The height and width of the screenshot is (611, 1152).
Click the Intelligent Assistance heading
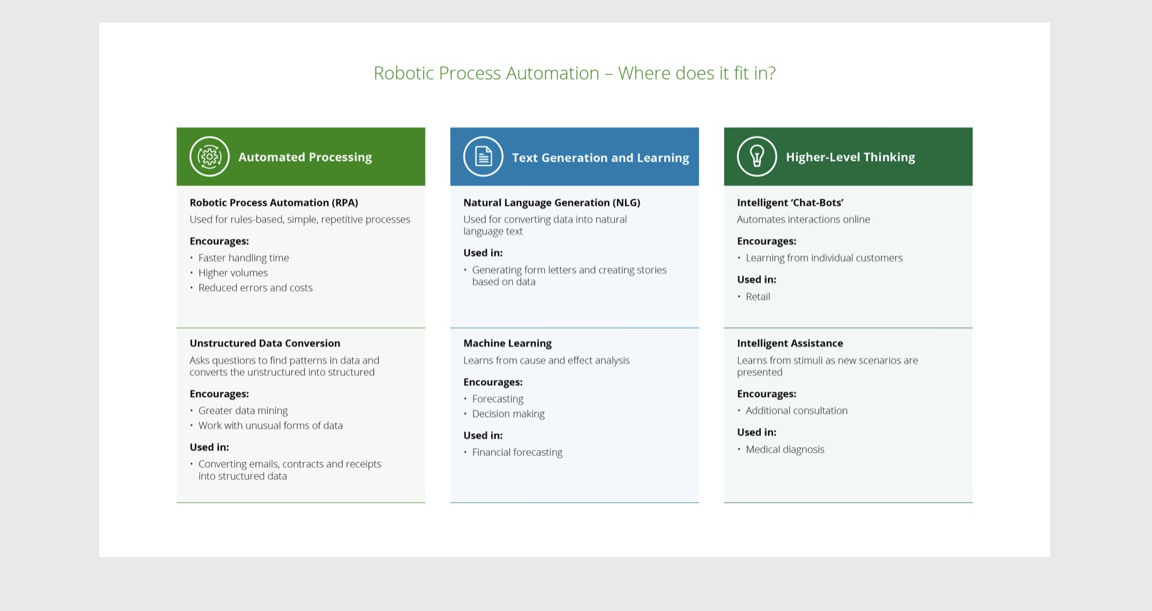click(790, 343)
